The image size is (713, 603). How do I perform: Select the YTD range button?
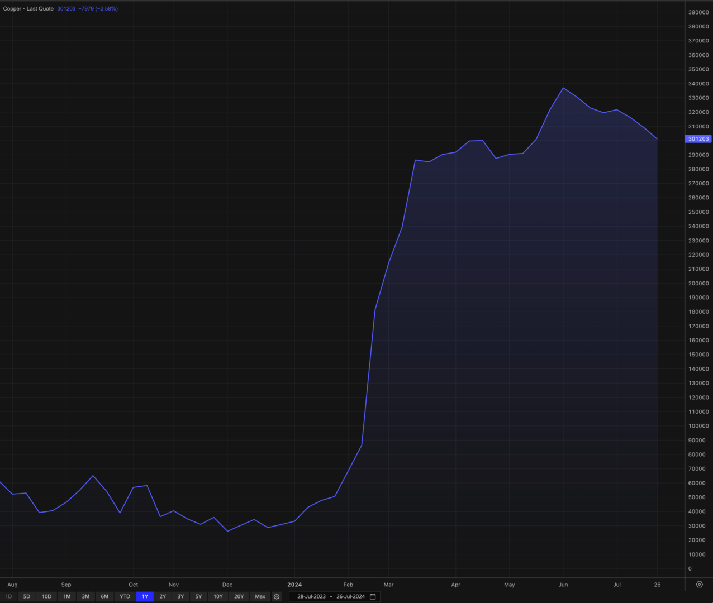125,596
